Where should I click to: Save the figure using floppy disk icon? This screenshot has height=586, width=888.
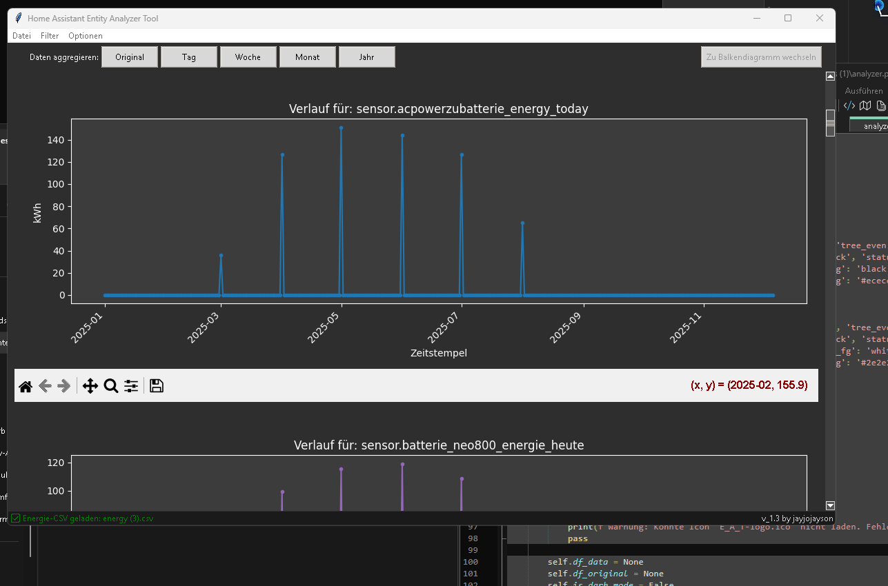click(157, 386)
